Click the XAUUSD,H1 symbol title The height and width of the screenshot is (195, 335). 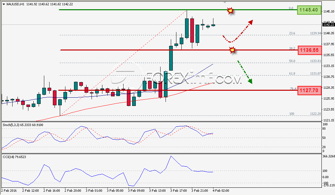click(x=16, y=4)
